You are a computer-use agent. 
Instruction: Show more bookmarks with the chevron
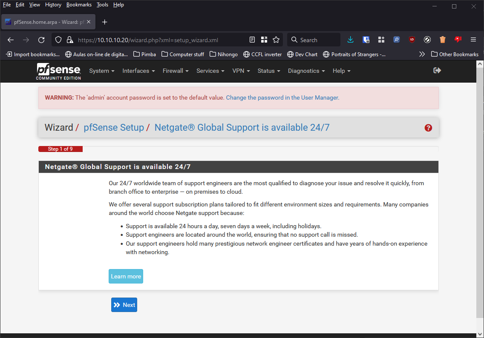[422, 54]
